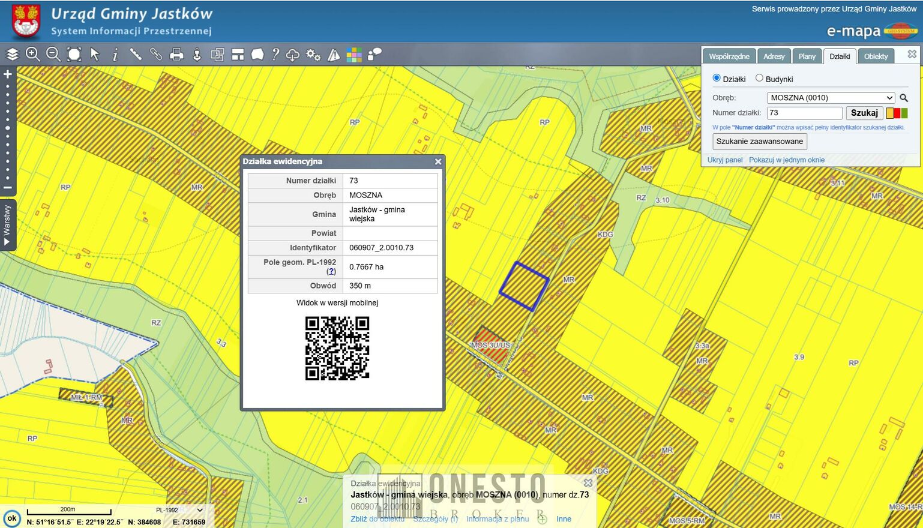
Task: Open the Obręb dropdown MOSZNA (0010)
Action: (x=831, y=98)
